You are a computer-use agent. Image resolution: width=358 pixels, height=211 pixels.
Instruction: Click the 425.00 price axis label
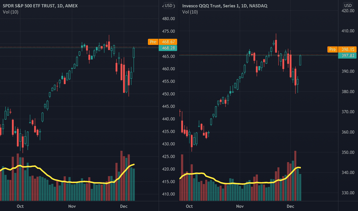pos(169,157)
